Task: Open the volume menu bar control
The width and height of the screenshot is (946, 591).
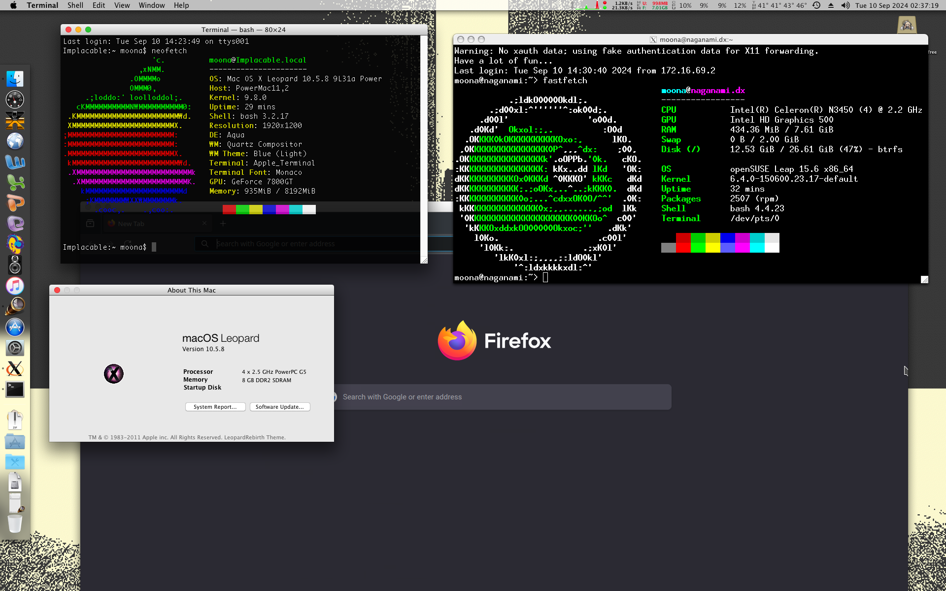Action: pos(845,5)
